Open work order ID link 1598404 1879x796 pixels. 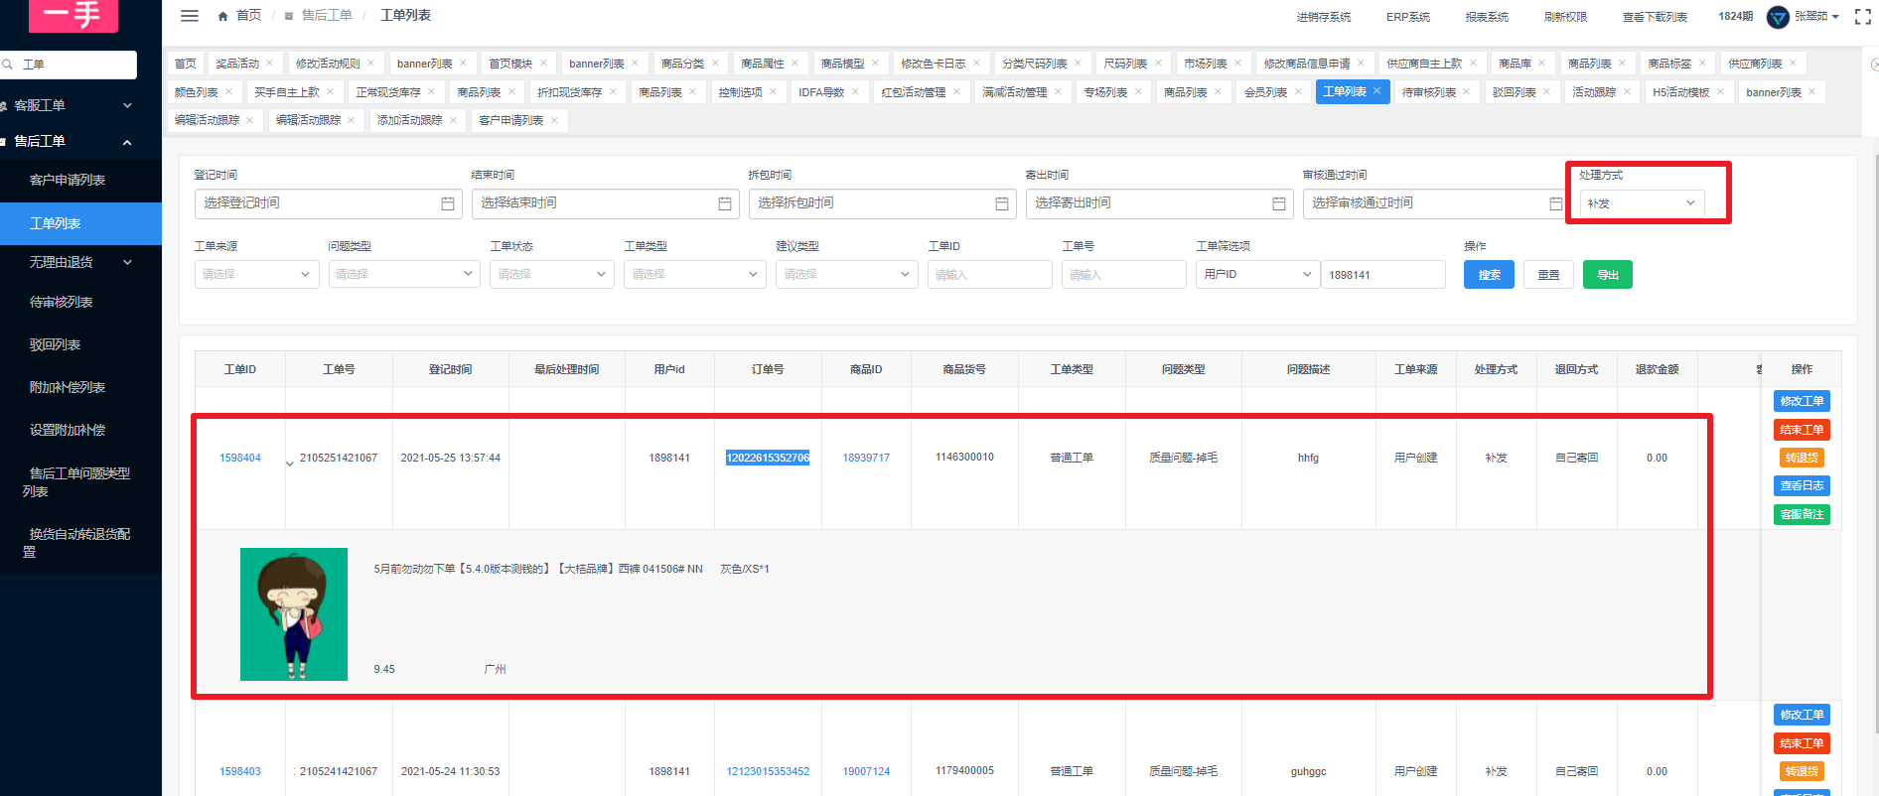coord(240,459)
